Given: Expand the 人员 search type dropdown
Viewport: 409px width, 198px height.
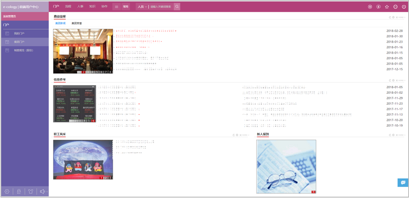Looking at the screenshot, I should coord(143,7).
